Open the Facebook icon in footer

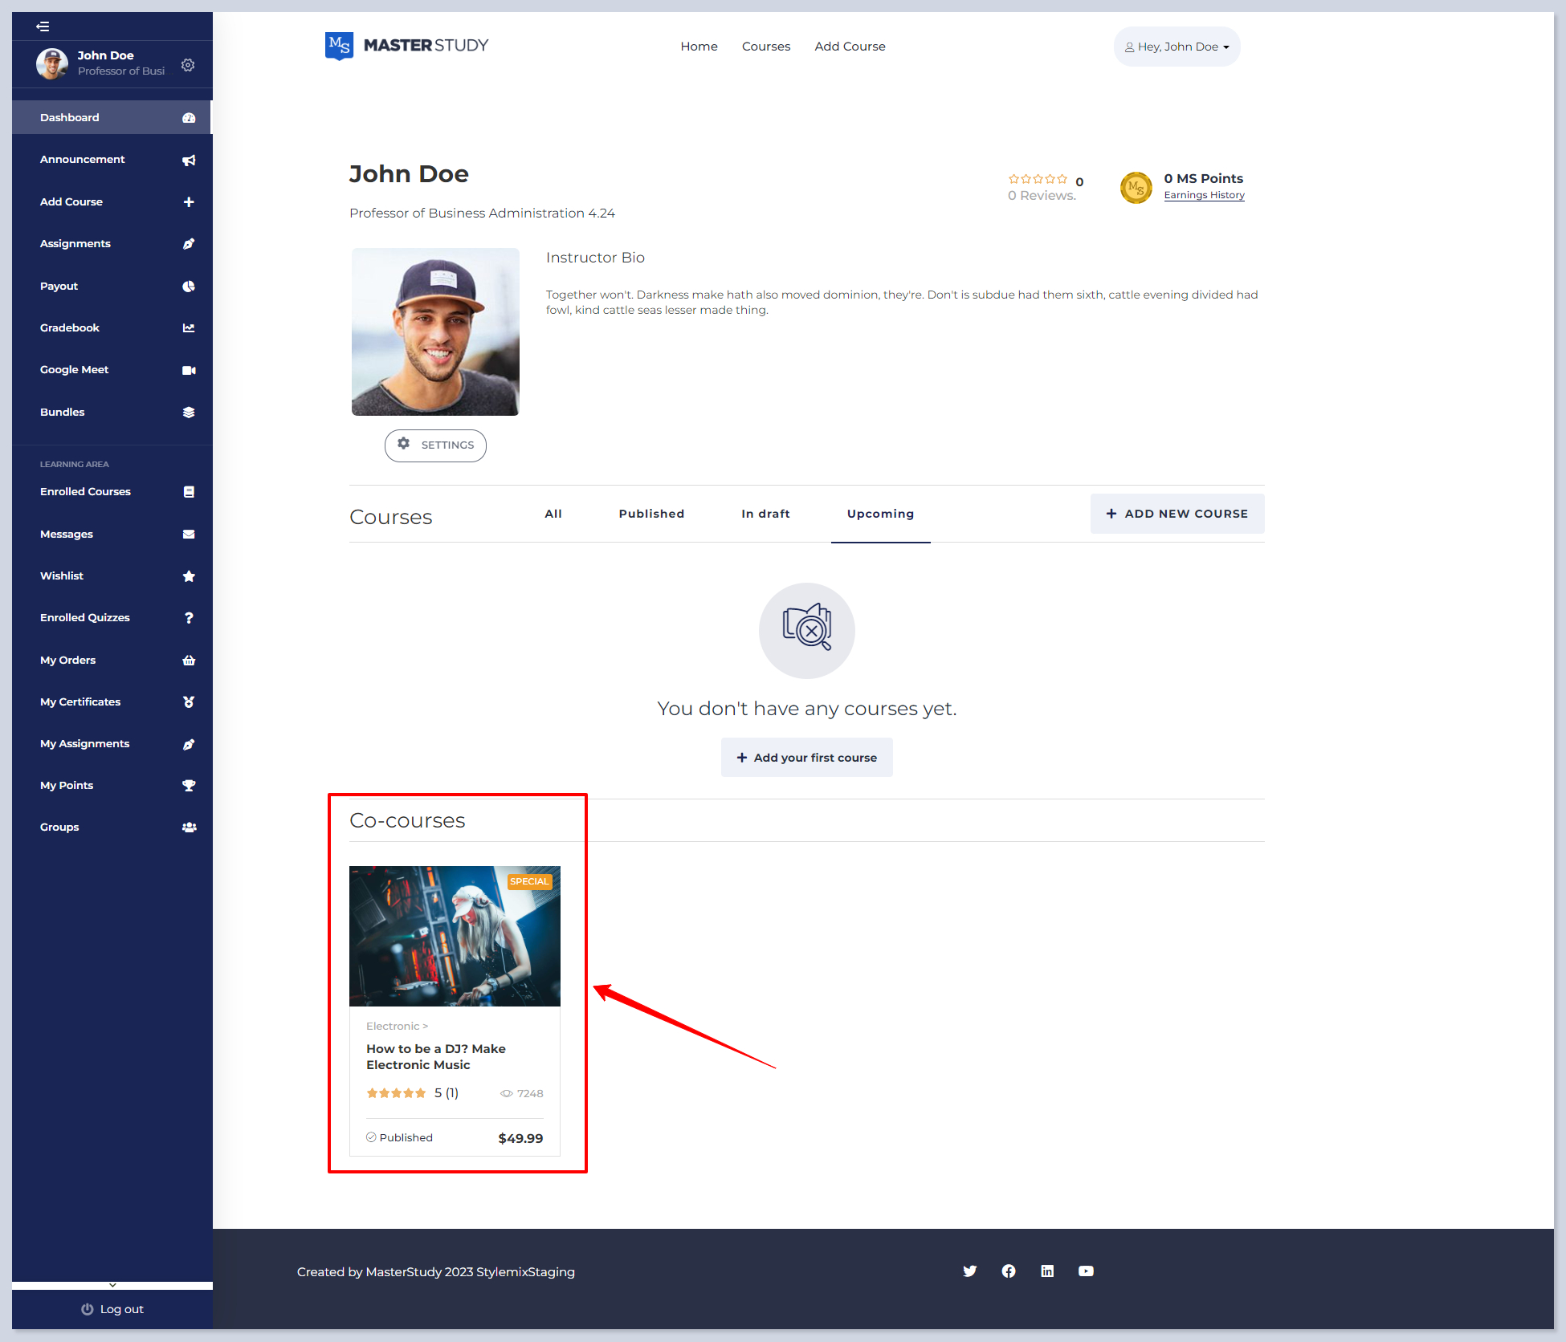coord(1009,1271)
